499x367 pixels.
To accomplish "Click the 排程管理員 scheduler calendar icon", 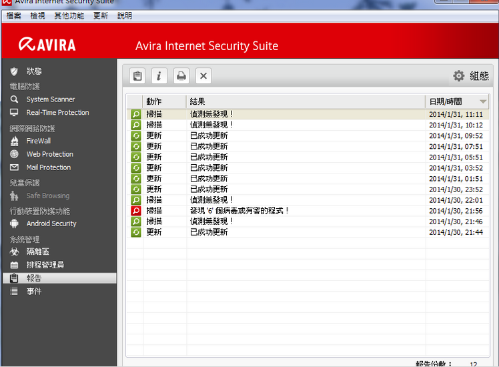I will (x=14, y=265).
